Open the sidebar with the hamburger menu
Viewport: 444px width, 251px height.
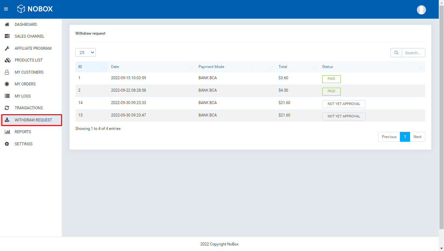(6, 9)
